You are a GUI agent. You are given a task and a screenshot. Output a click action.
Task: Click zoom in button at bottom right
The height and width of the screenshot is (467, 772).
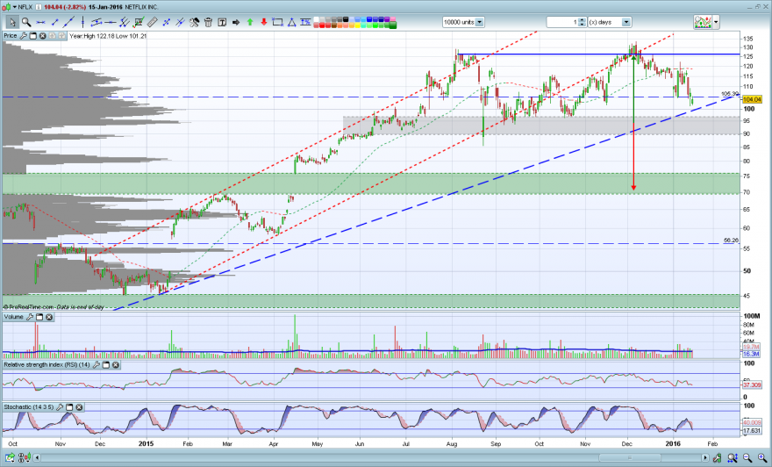click(762, 458)
